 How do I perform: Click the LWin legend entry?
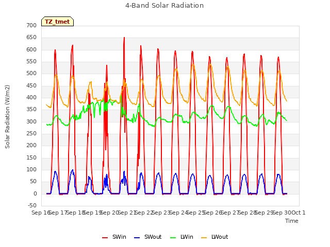(x=181, y=237)
